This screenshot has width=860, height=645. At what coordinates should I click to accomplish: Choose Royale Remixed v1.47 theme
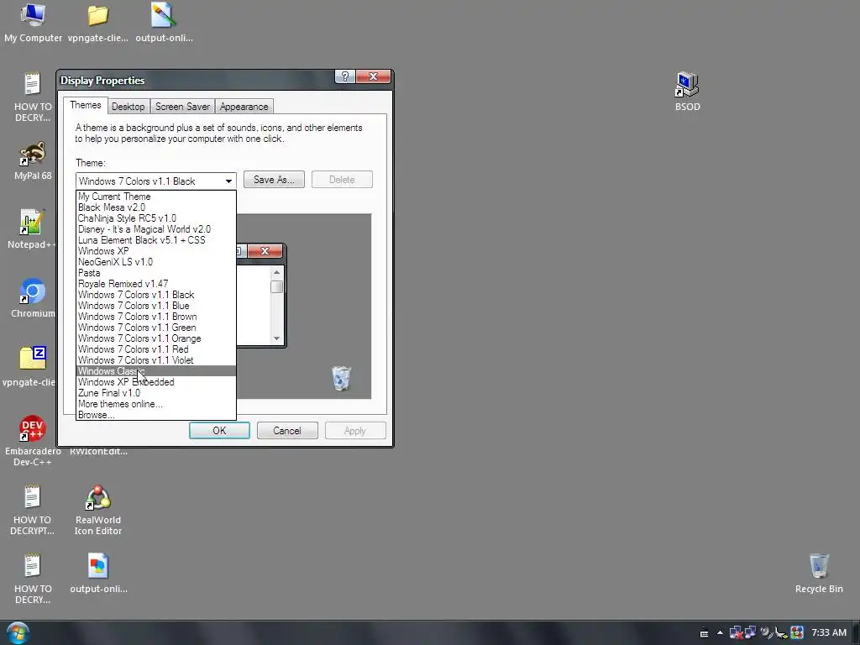[x=155, y=284]
